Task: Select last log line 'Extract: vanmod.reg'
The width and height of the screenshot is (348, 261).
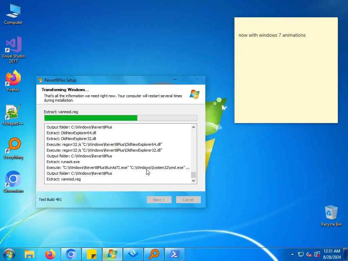Action: 64,179
